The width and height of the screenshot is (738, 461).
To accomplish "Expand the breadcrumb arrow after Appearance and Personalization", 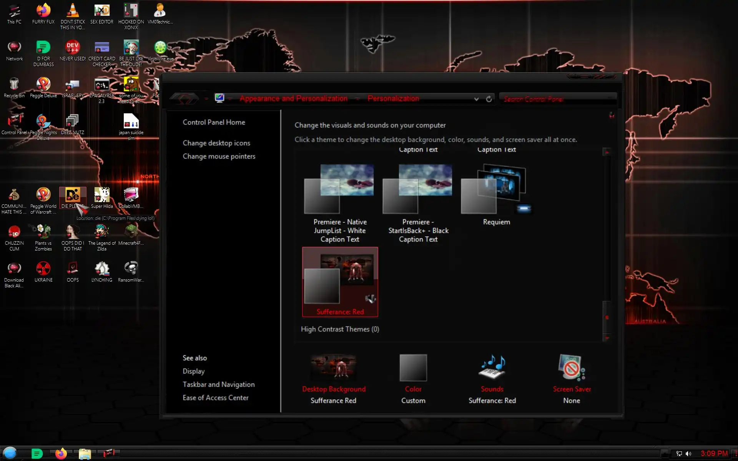I will [x=357, y=99].
